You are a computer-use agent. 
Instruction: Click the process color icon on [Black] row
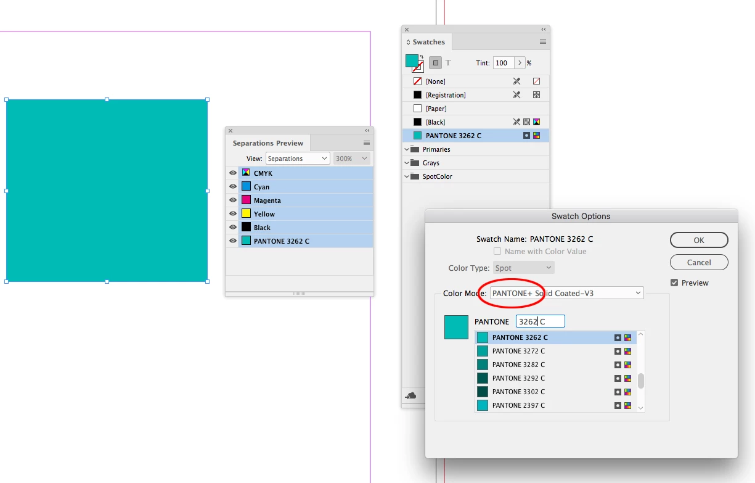pyautogui.click(x=526, y=122)
